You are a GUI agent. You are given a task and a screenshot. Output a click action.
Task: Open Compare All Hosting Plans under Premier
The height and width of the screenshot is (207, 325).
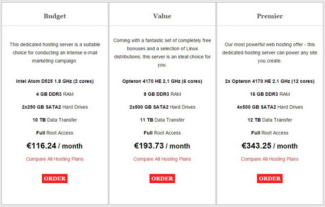tap(270, 159)
